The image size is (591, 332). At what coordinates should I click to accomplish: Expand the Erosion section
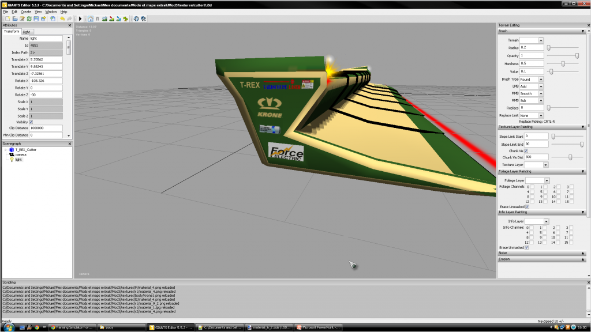583,259
